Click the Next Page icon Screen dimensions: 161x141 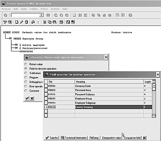pyautogui.click(x=104, y=15)
